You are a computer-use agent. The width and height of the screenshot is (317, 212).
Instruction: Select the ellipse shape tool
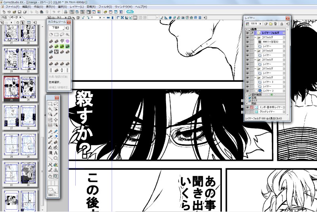pyautogui.click(x=55, y=158)
